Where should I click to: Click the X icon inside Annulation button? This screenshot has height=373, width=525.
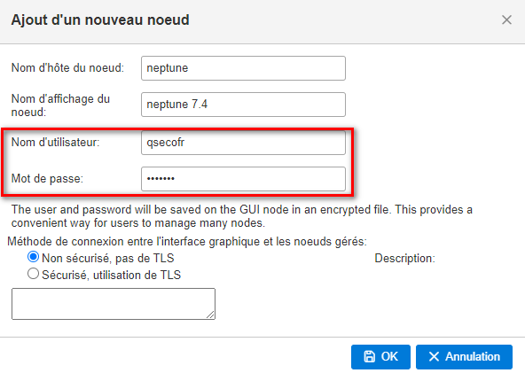(434, 356)
